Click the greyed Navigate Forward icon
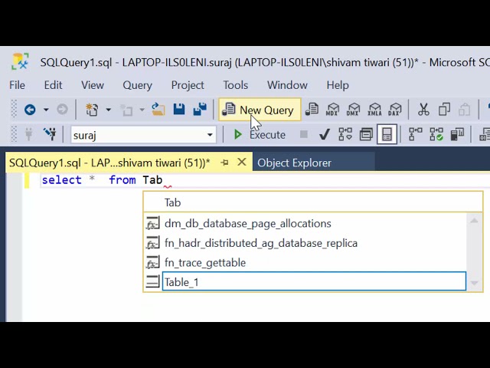Image resolution: width=490 pixels, height=368 pixels. pos(62,110)
